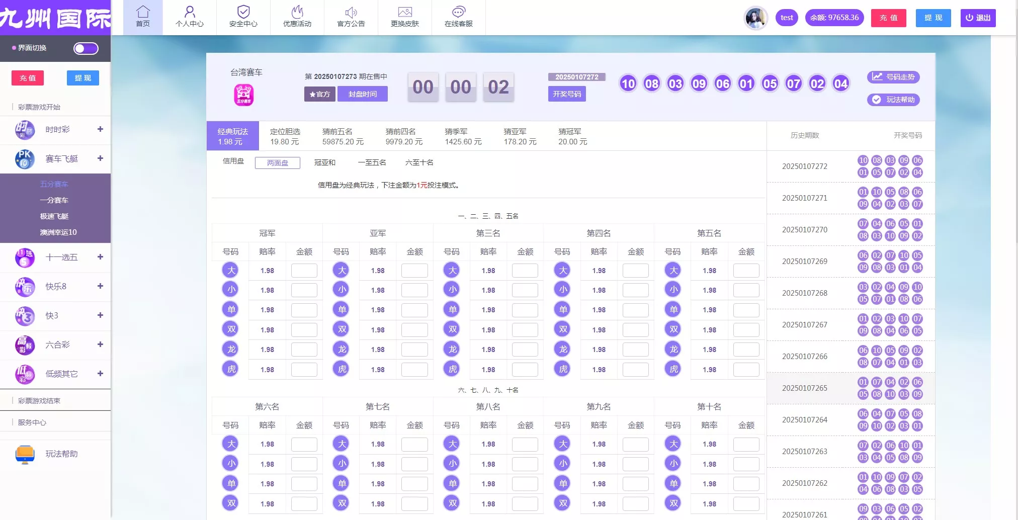Select the 赛车飞艇 racing category icon
The width and height of the screenshot is (1018, 520).
(25, 159)
